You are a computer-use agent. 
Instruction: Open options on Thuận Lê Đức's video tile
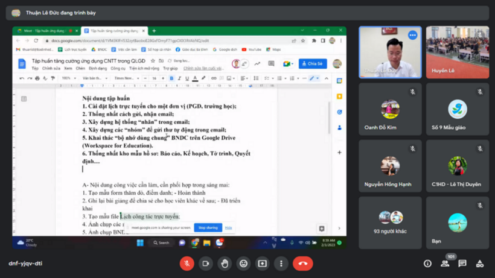click(412, 36)
